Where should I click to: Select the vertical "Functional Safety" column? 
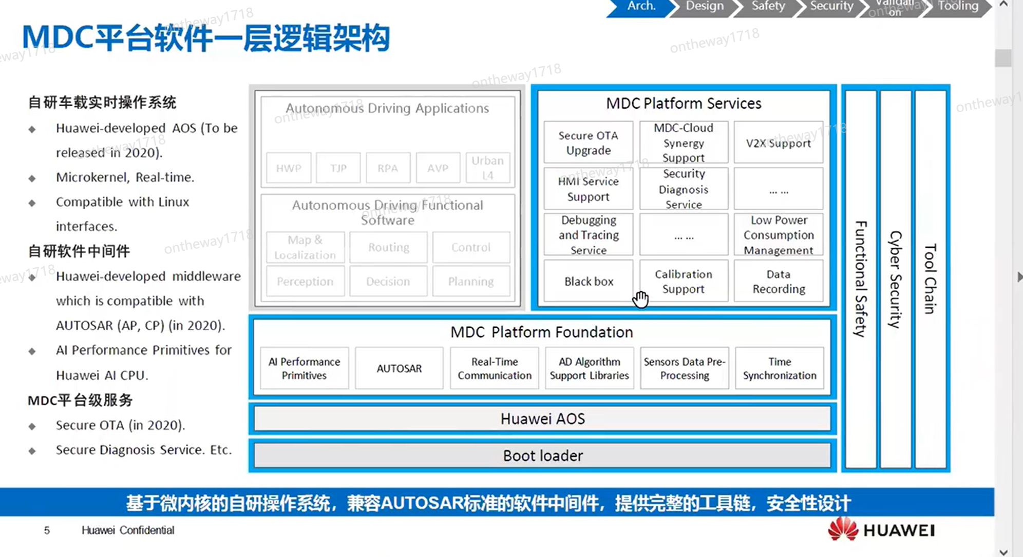[861, 280]
